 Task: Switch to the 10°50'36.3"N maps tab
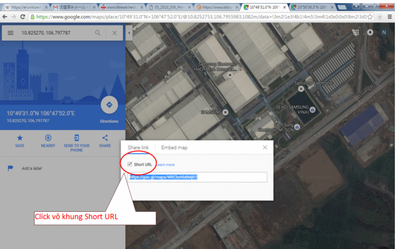[x=311, y=7]
